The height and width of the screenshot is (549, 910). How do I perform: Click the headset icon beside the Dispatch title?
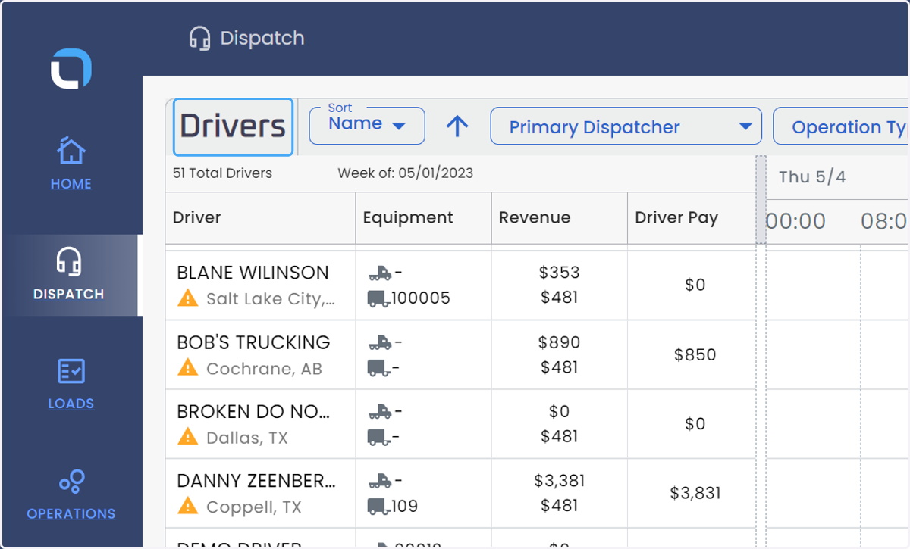click(199, 38)
